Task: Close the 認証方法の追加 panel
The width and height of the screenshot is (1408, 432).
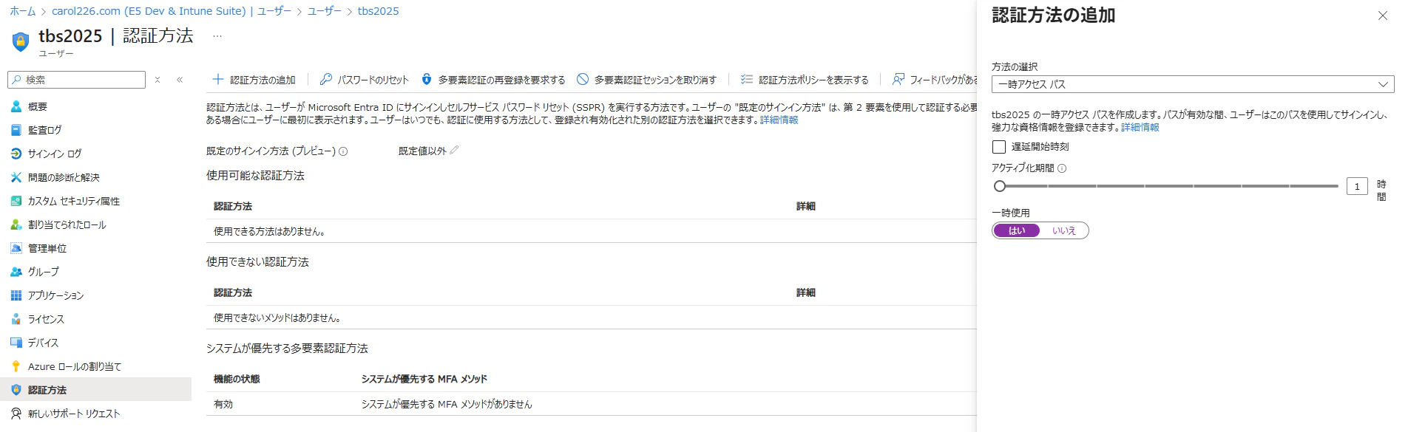Action: tap(1383, 16)
